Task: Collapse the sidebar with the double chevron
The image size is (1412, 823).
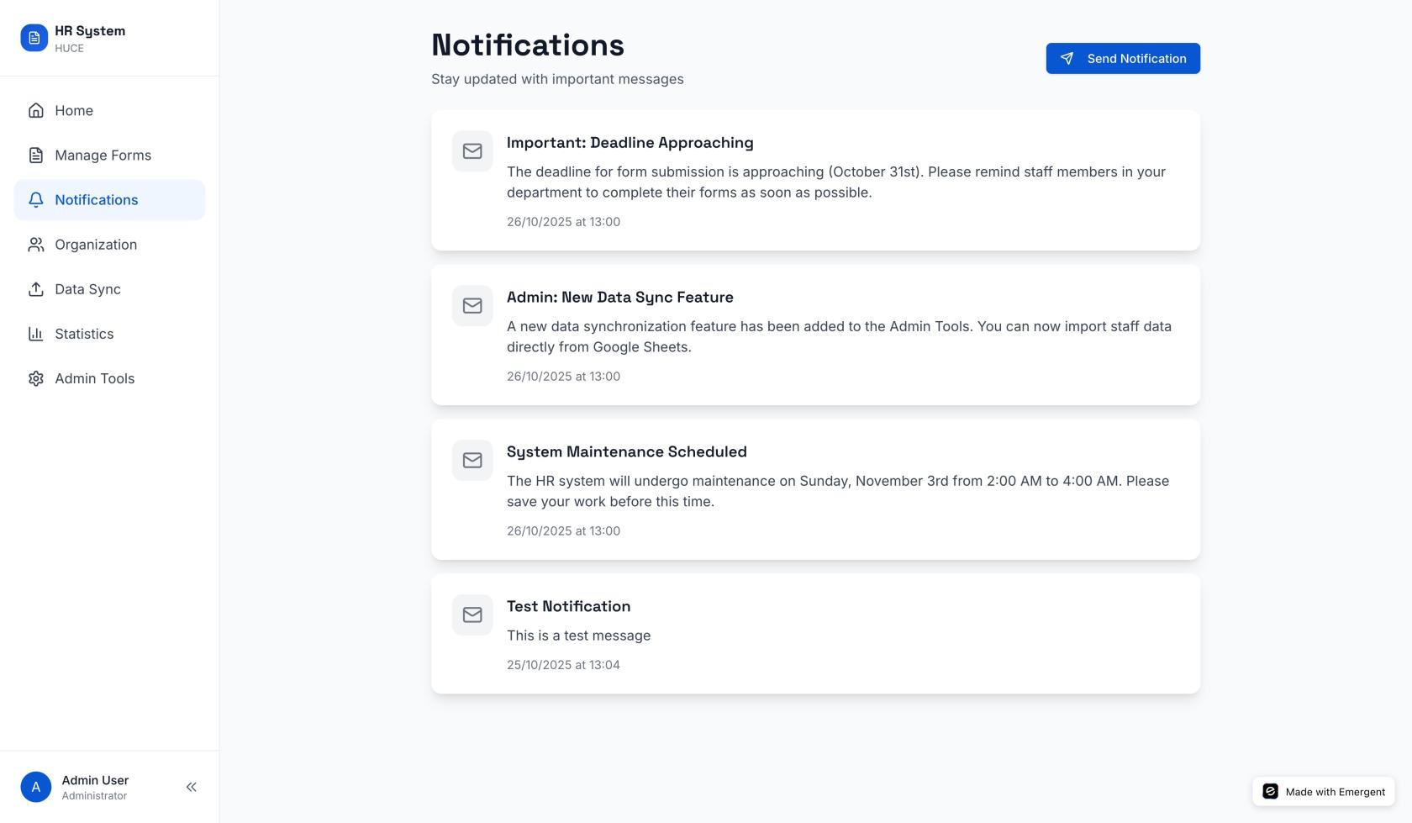Action: [192, 787]
